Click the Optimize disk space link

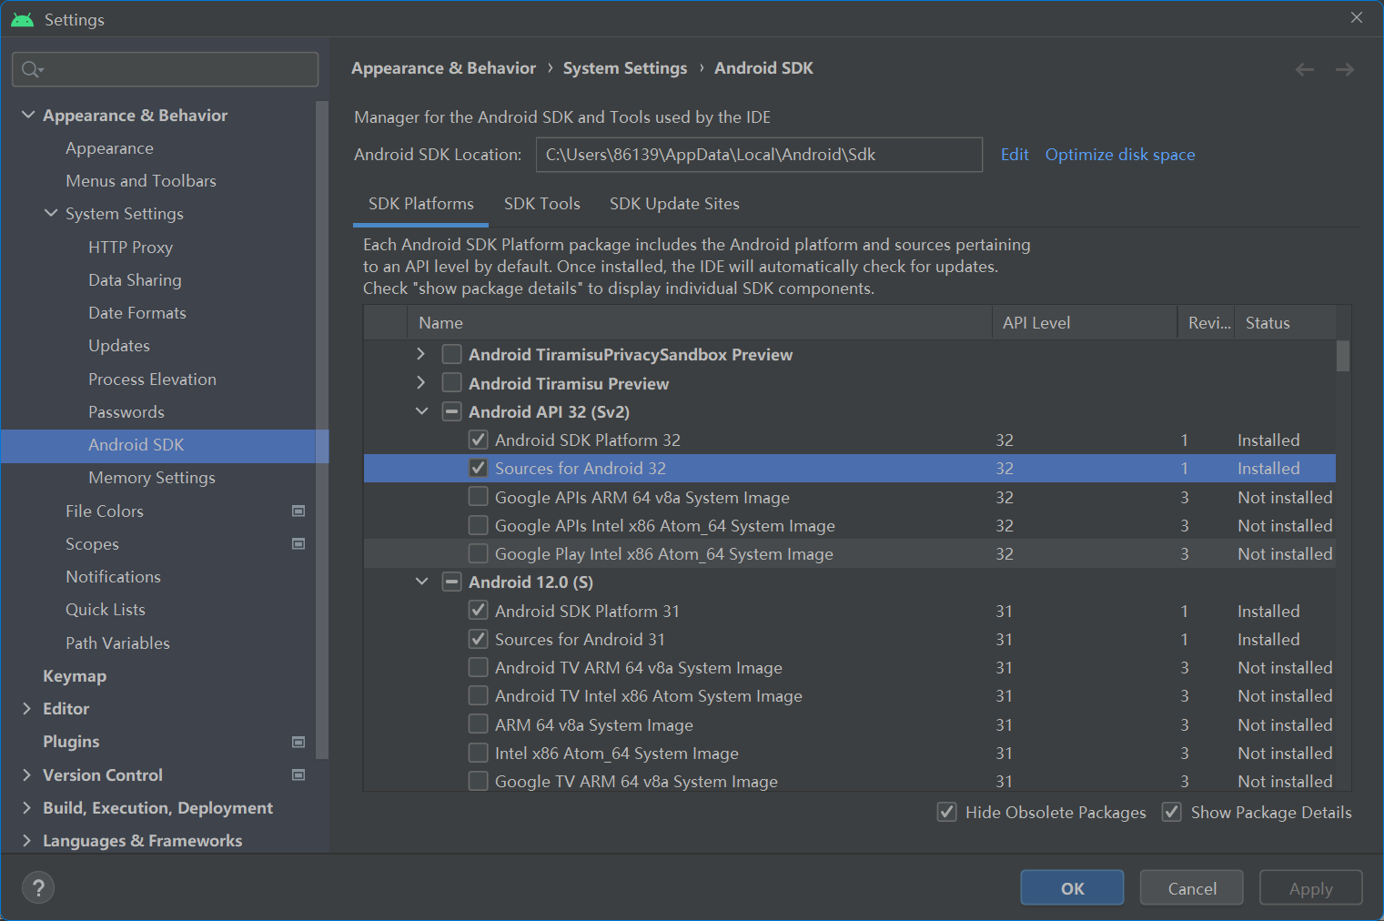[x=1119, y=155]
